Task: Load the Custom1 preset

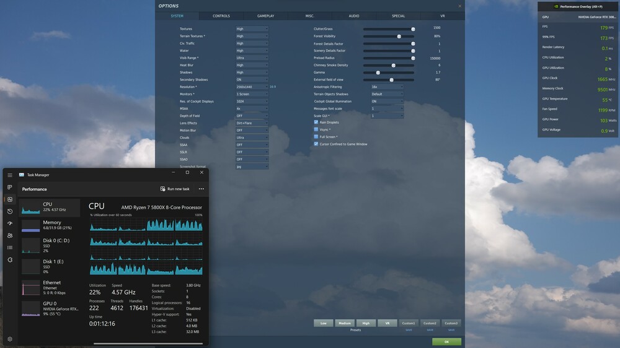Action: 409,323
